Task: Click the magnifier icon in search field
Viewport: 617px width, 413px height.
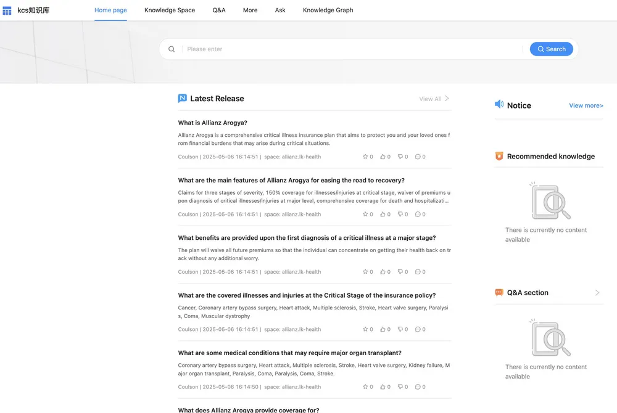Action: [x=172, y=49]
